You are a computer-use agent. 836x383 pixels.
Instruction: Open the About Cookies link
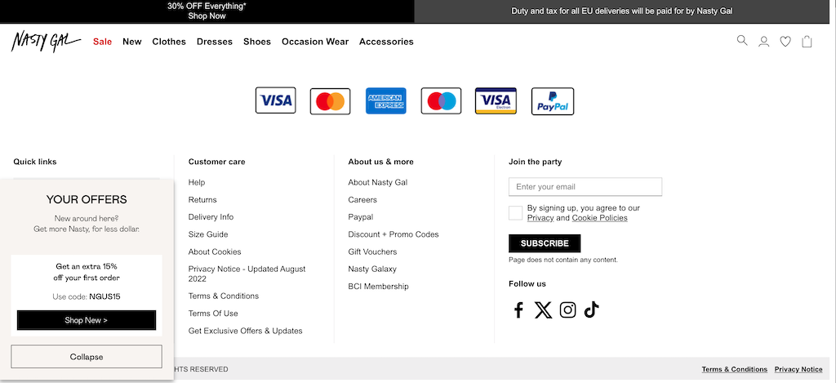(215, 252)
